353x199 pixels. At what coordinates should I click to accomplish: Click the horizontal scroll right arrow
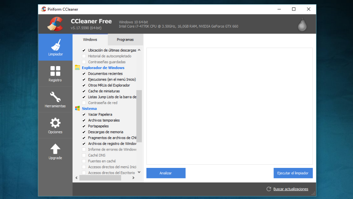coord(133,178)
